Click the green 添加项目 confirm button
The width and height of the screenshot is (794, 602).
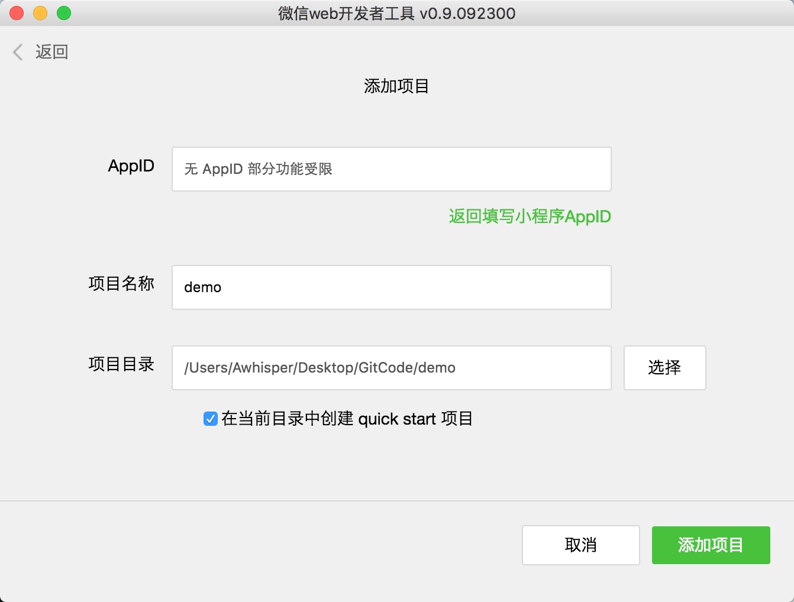[x=711, y=545]
